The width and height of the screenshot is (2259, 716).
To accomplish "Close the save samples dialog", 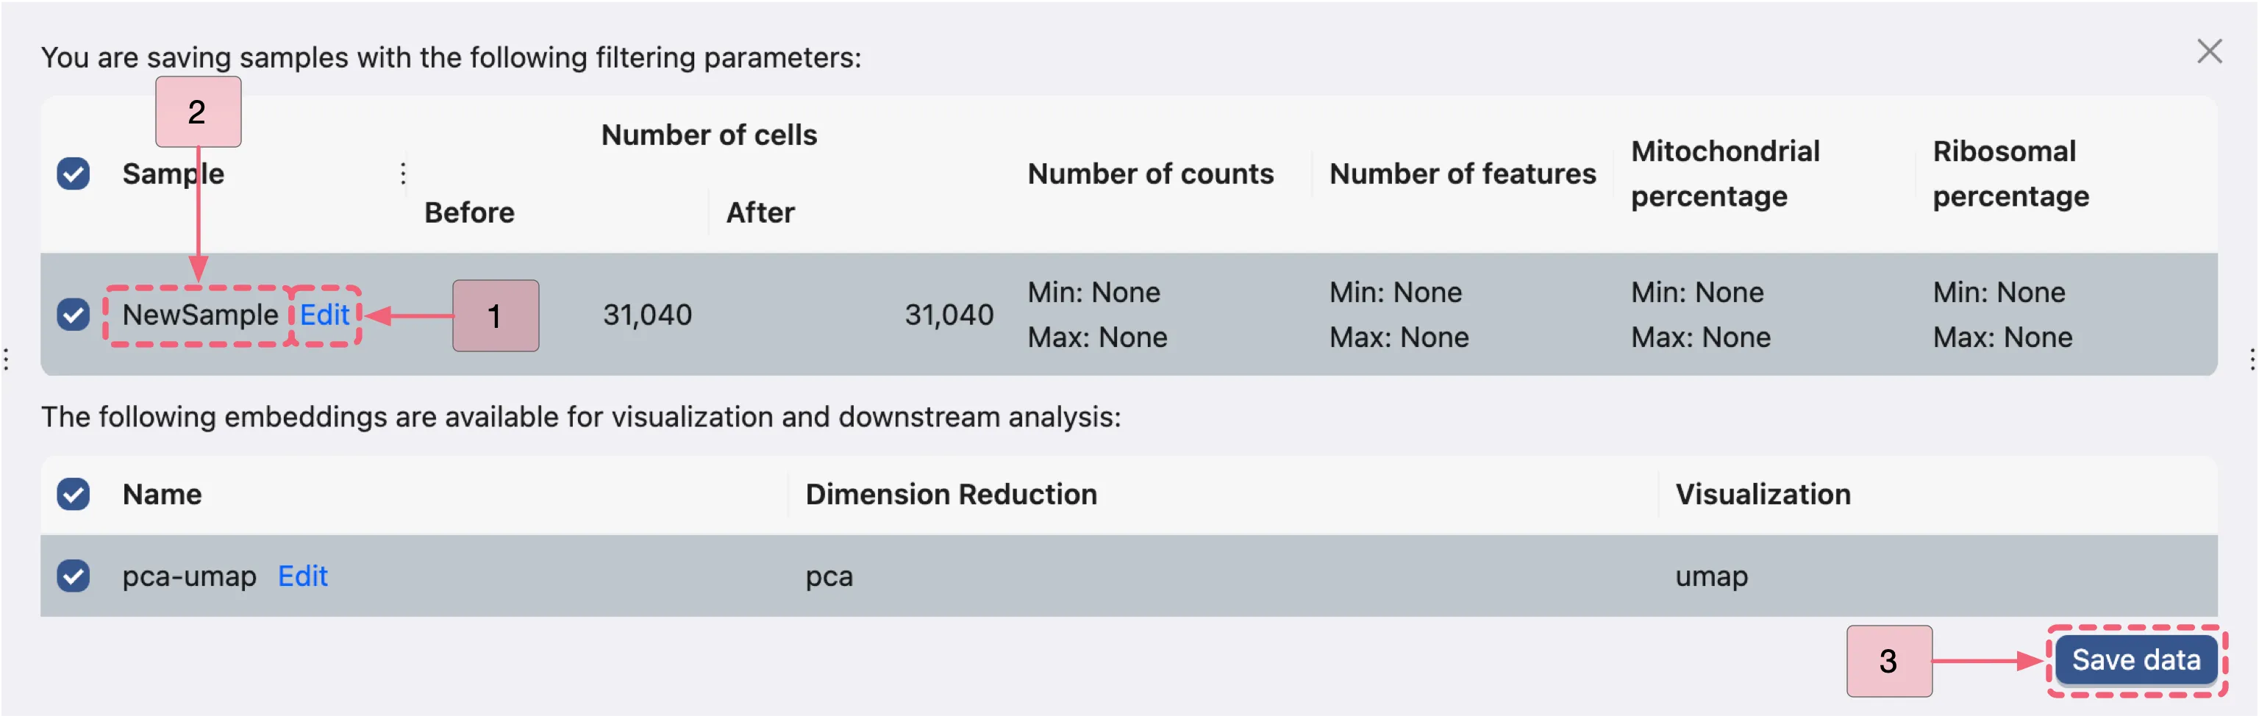I will pos(2208,51).
